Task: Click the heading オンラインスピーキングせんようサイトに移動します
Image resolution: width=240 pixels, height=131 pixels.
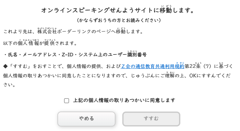Action: click(118, 10)
